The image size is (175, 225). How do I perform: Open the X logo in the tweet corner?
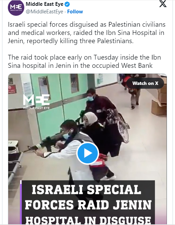pyautogui.click(x=163, y=4)
